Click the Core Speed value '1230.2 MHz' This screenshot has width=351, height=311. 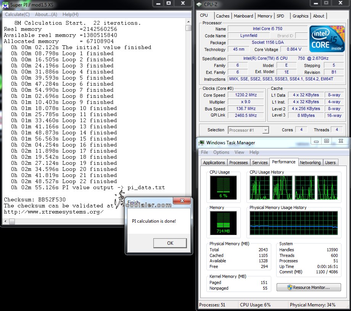click(246, 95)
